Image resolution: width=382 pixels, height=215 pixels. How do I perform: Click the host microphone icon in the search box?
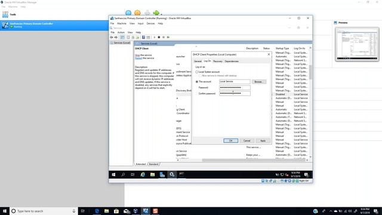(x=74, y=211)
